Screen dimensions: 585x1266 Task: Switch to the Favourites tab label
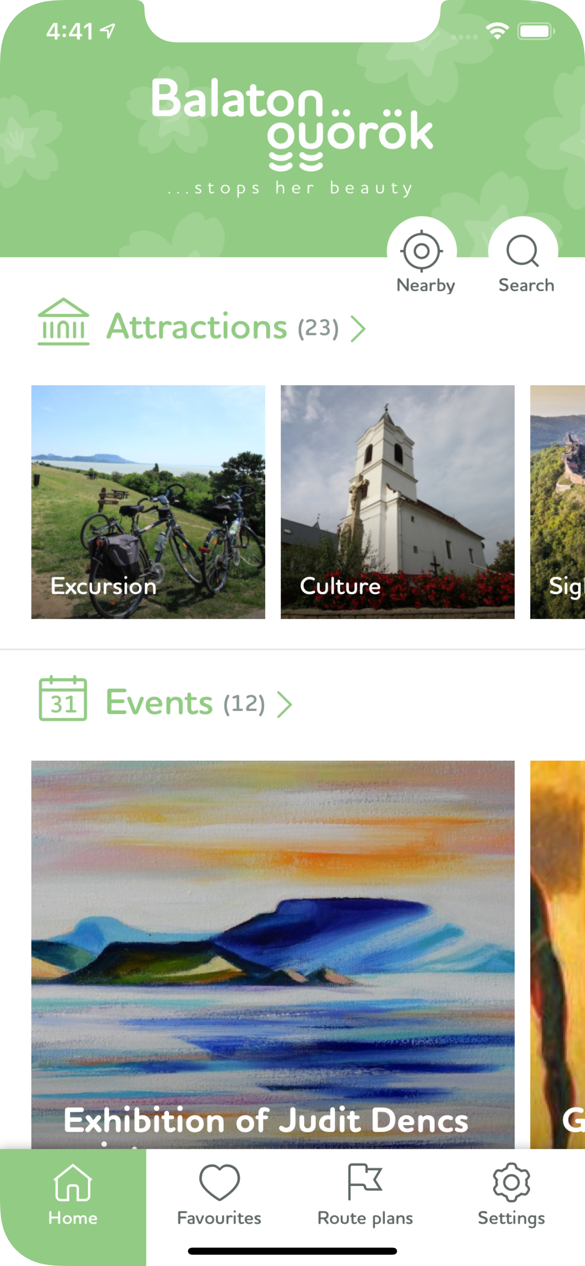(x=219, y=1218)
